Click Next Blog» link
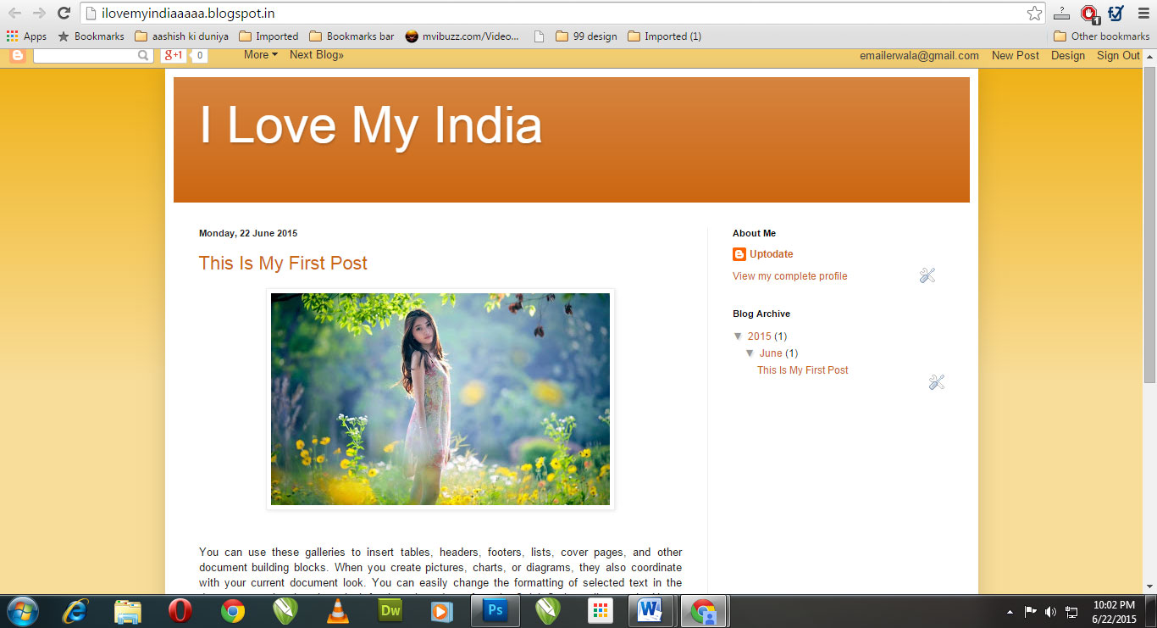The width and height of the screenshot is (1157, 628). 317,55
